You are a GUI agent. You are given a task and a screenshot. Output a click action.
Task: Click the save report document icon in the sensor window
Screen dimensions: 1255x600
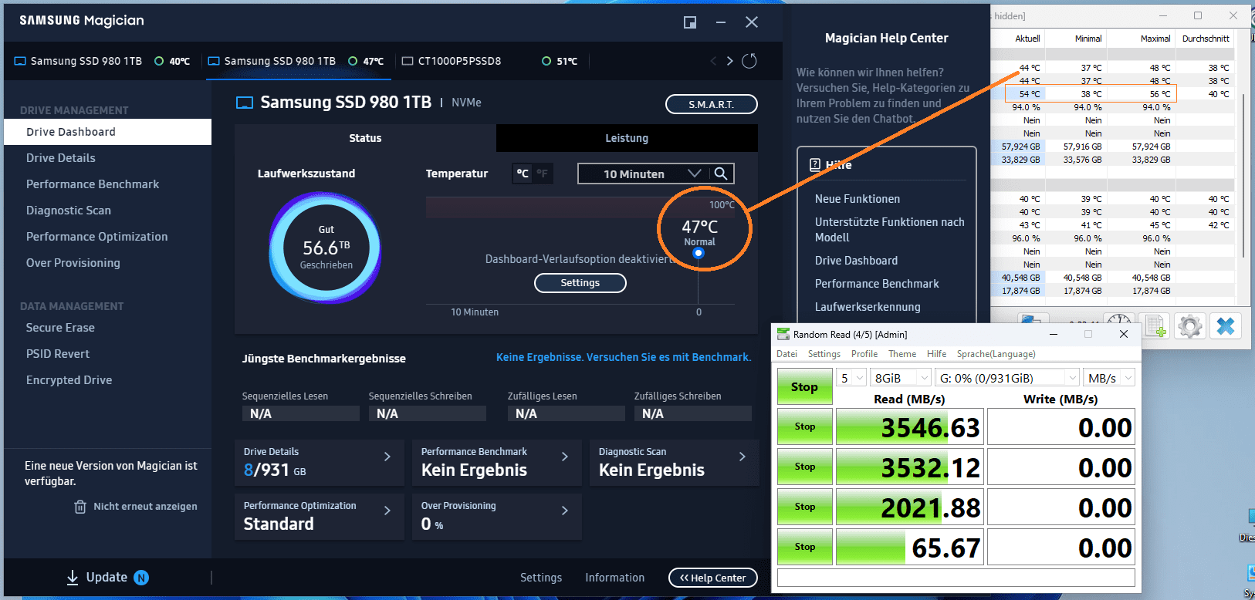coord(1155,327)
